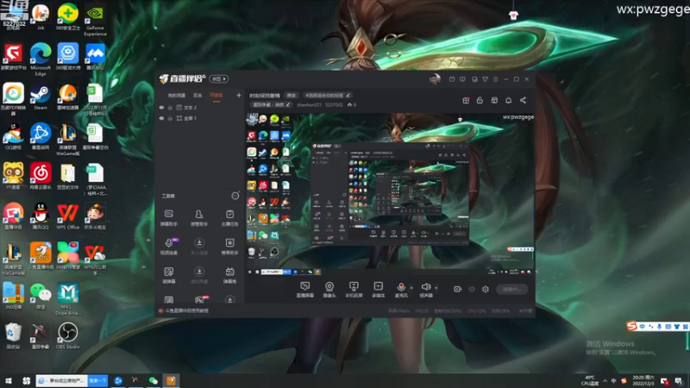Toggle the lock on the 全屏 1 source
The width and height of the screenshot is (690, 388).
170,118
